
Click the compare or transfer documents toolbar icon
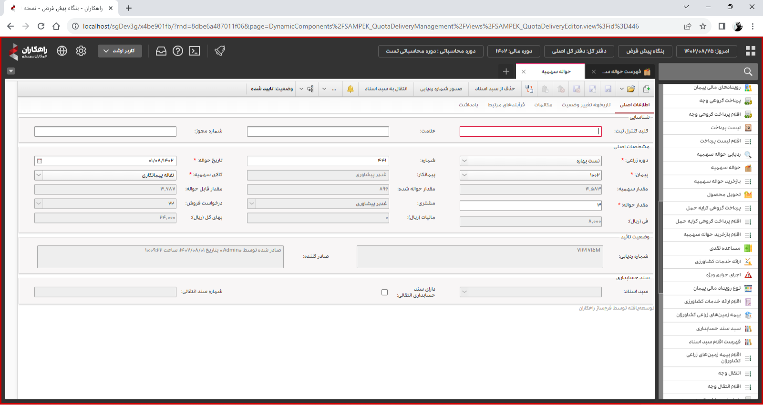point(529,89)
